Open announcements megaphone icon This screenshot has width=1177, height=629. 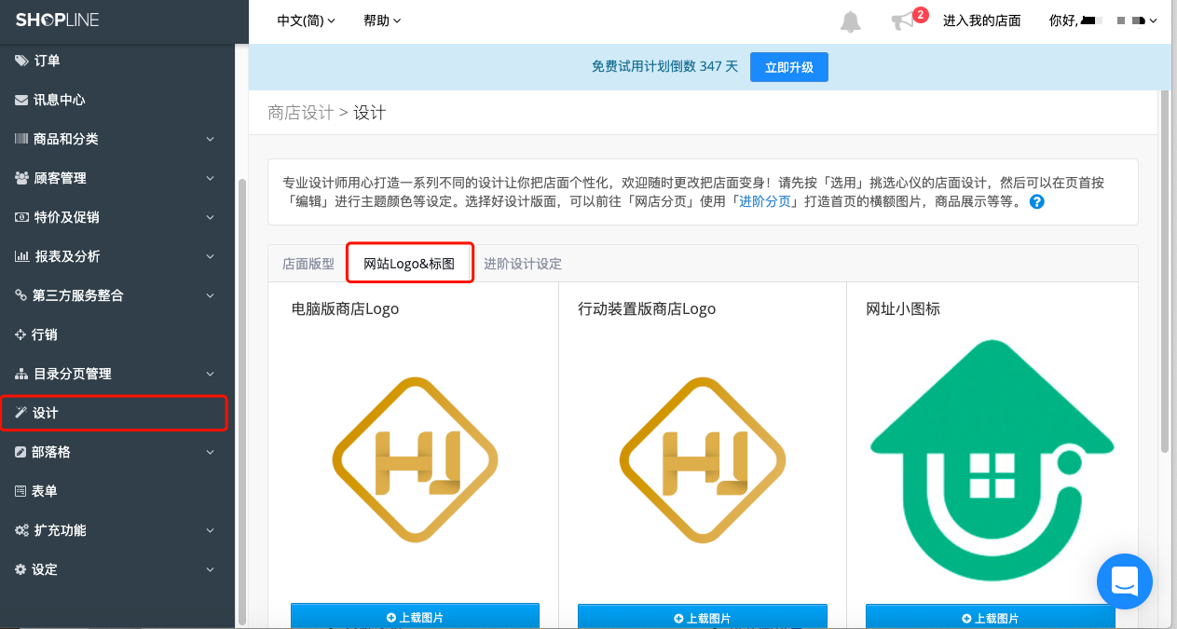click(902, 21)
